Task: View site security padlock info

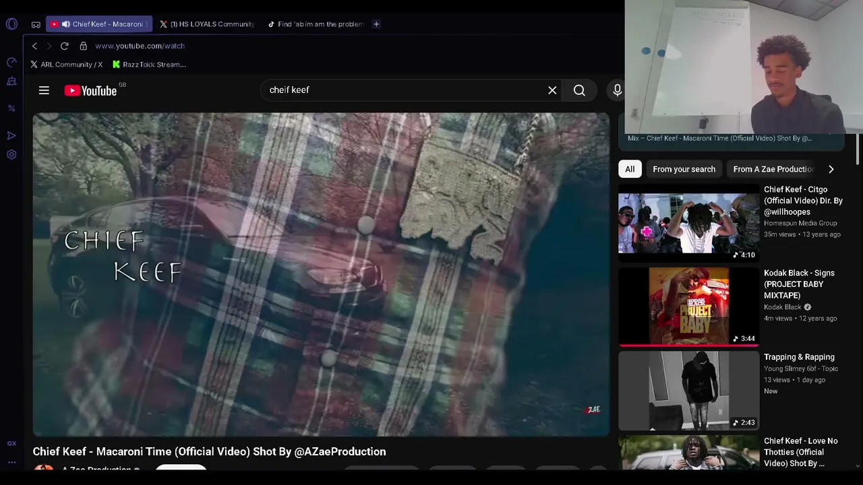Action: [83, 46]
